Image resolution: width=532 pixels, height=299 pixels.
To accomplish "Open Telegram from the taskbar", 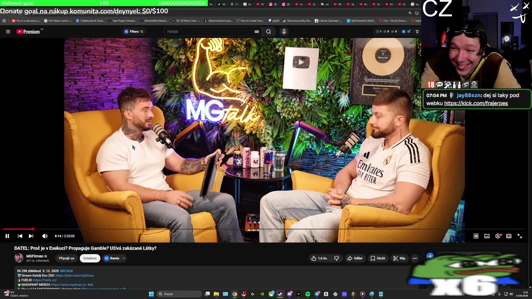I will [317, 294].
